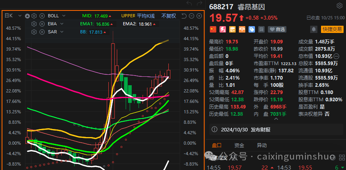
Task: Click the 涨停价 value 22.79
Action: tap(276, 92)
